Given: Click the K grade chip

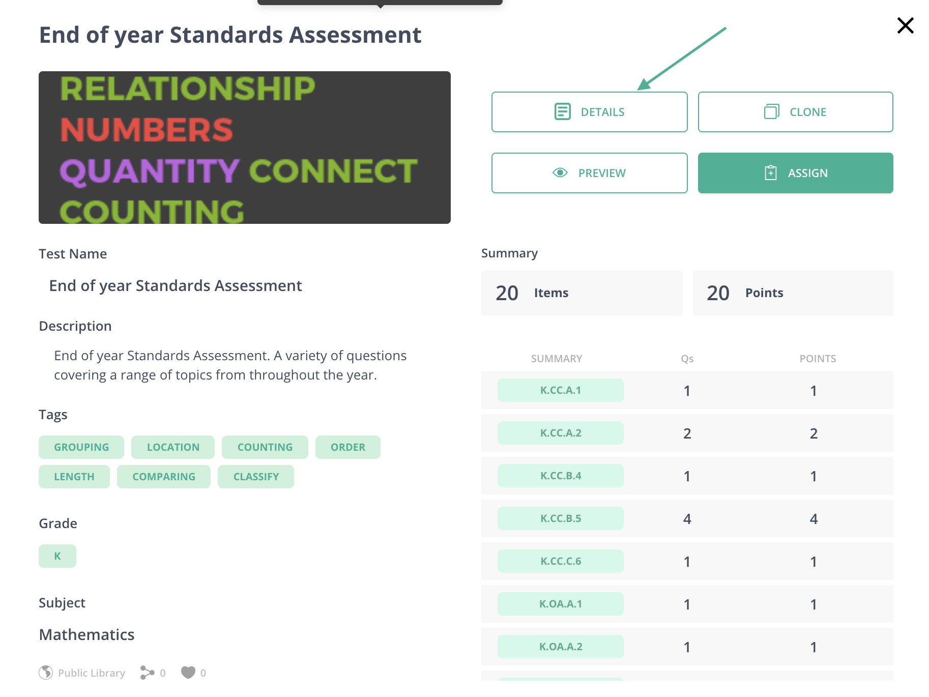Looking at the screenshot, I should [x=57, y=556].
